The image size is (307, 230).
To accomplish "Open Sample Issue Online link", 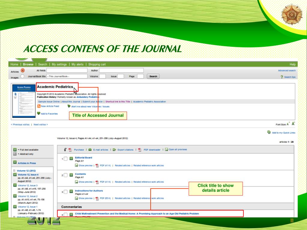I will coord(49,102).
